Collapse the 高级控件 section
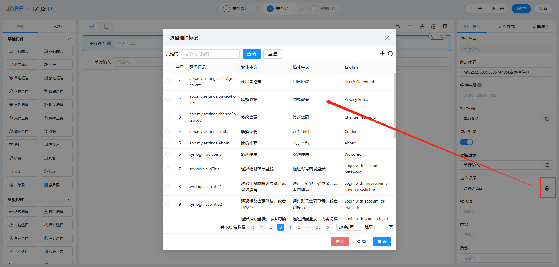559x267 pixels. click(69, 200)
